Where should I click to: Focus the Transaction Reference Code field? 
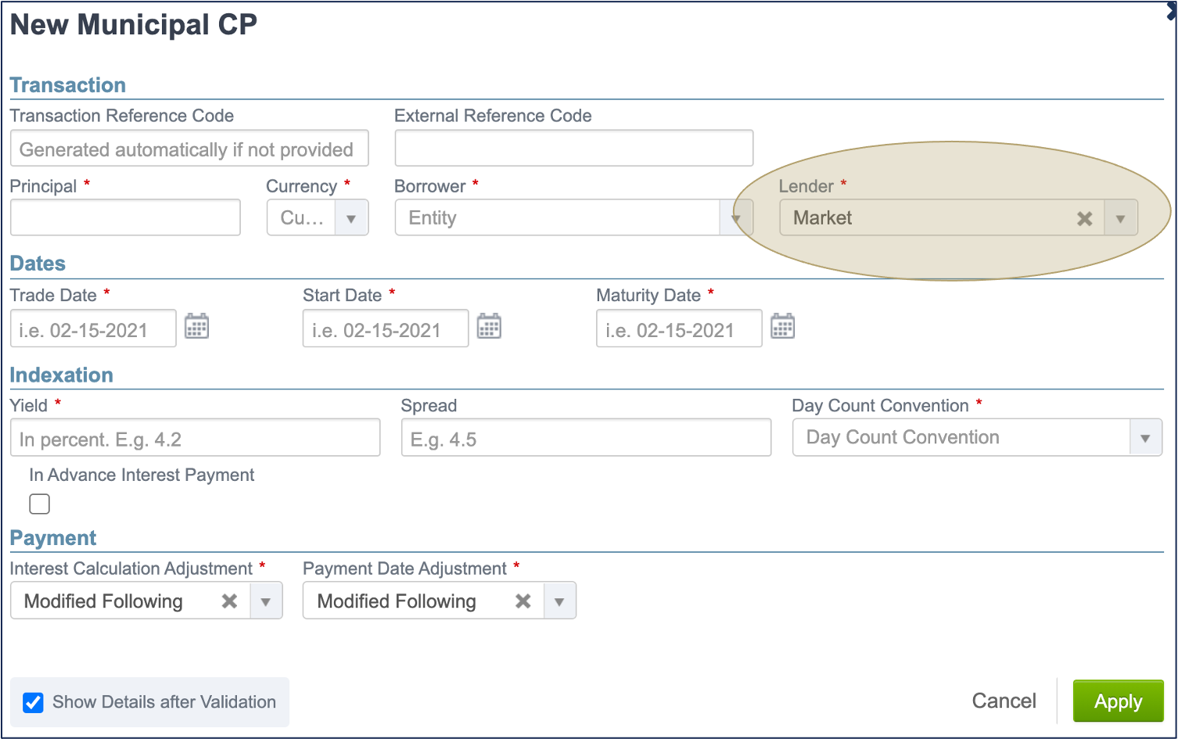(189, 149)
